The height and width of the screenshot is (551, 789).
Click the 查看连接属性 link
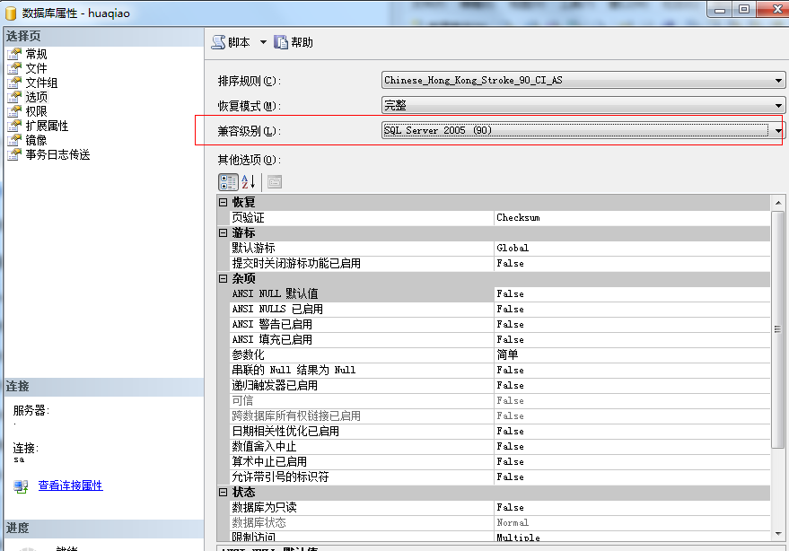point(70,485)
